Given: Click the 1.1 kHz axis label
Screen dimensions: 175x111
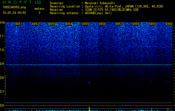Looking at the screenshot, I should click(2, 36).
